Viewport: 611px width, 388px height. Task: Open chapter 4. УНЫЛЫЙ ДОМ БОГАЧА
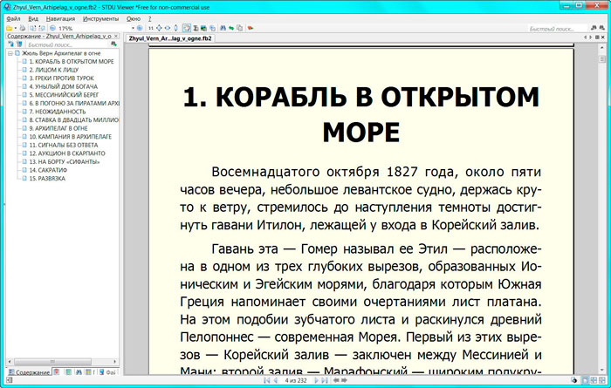point(64,87)
